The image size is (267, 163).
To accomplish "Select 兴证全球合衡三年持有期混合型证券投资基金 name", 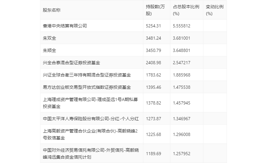I will [x=87, y=75].
